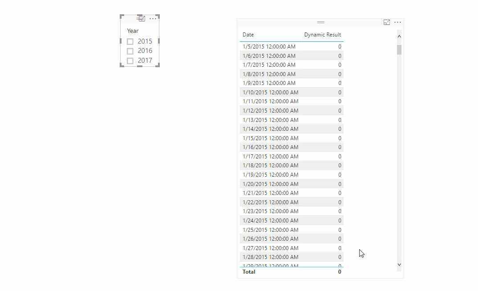The width and height of the screenshot is (478, 291).
Task: Click the Total row label
Action: click(x=249, y=272)
